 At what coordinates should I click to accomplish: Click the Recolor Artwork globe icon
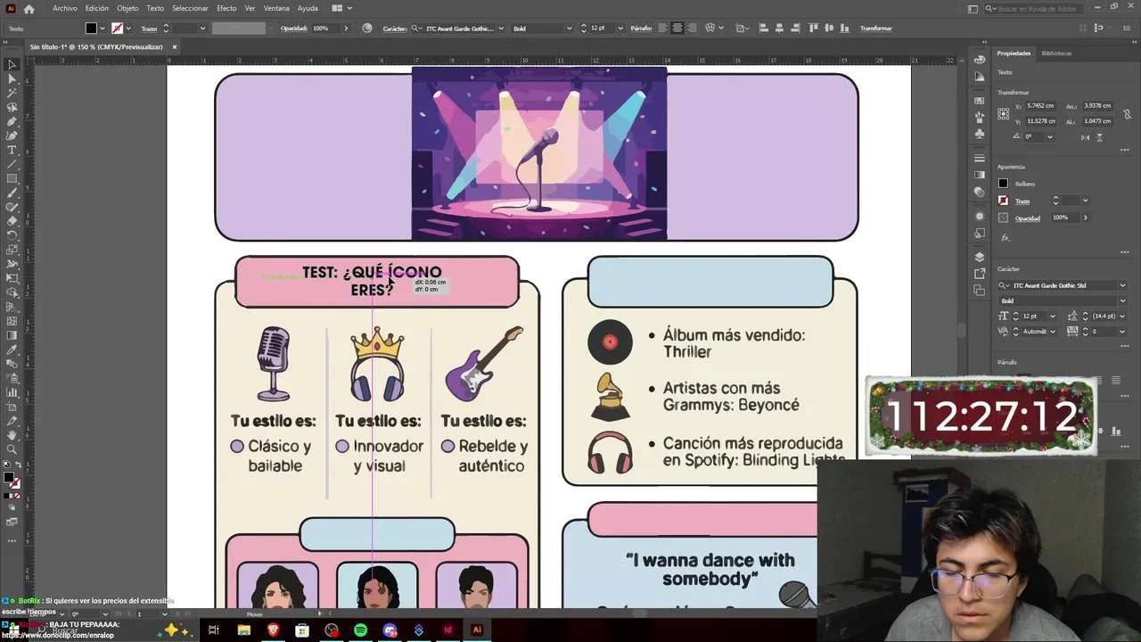click(x=367, y=29)
